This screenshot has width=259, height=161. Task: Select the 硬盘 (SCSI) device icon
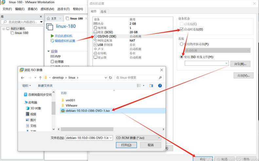(96, 32)
